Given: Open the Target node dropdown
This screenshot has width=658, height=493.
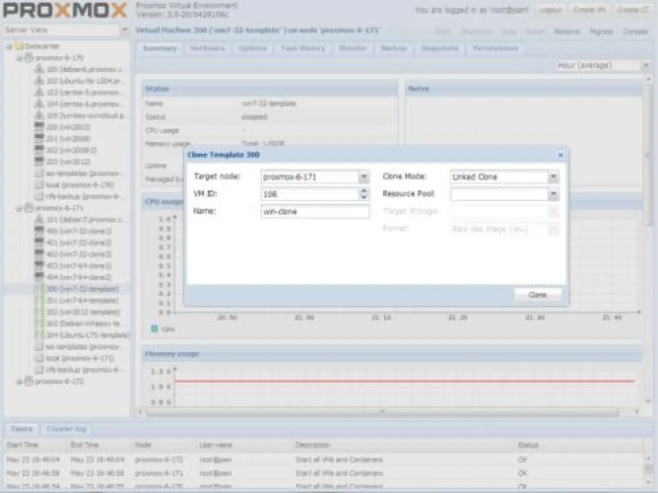Looking at the screenshot, I should 363,176.
